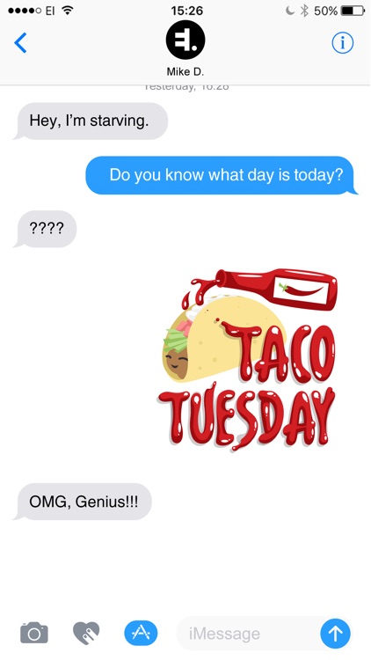Tap the Mike D. name label
371x660 pixels.
[x=185, y=72]
